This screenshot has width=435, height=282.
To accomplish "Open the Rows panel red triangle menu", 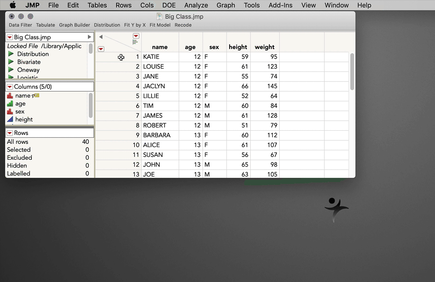I will point(10,133).
